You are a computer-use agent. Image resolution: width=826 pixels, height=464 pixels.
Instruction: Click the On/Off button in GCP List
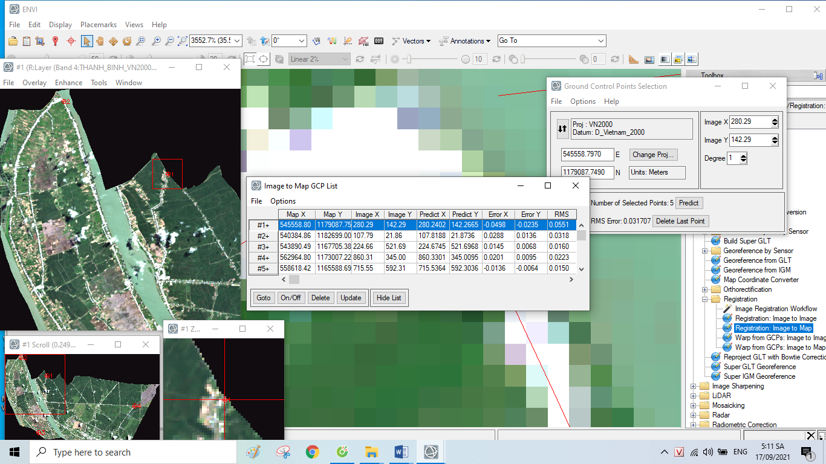click(291, 298)
